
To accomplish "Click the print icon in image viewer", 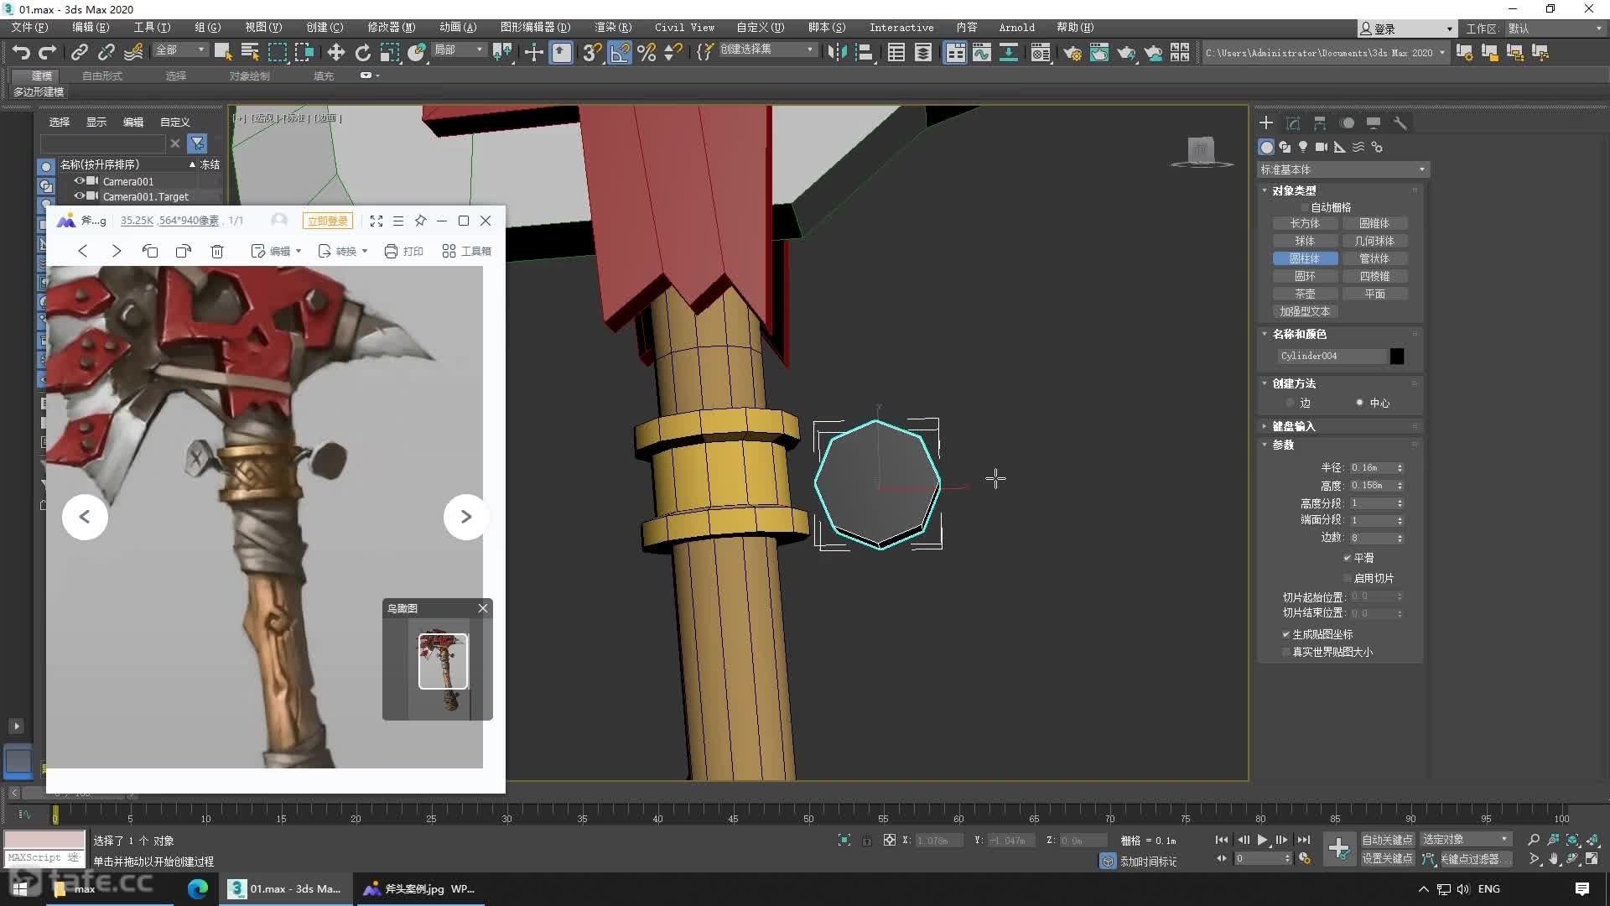I will [403, 251].
